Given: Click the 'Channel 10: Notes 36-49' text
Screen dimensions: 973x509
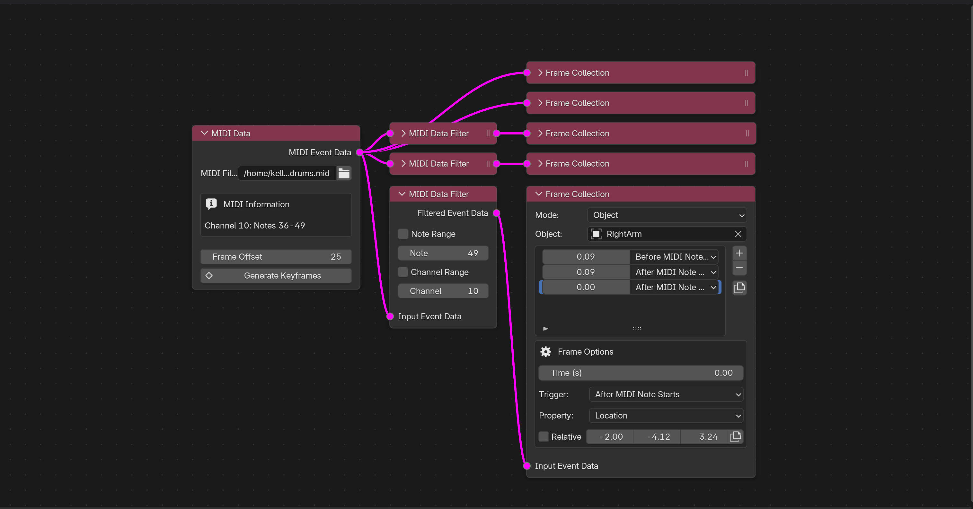Looking at the screenshot, I should click(x=255, y=226).
